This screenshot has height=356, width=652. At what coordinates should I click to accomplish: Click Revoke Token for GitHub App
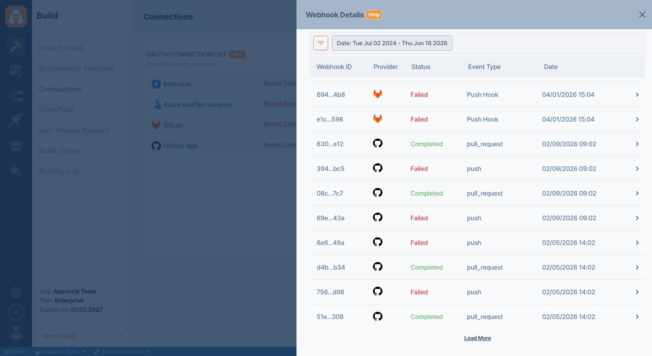[x=280, y=144]
